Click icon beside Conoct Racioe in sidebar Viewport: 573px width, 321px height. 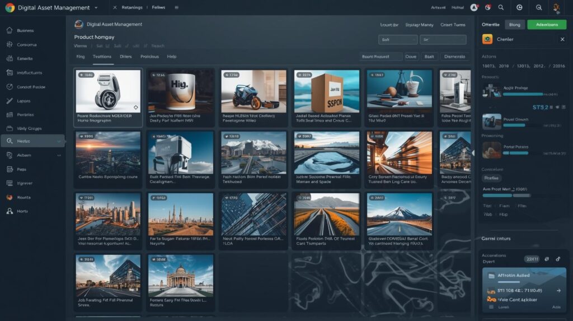[10, 87]
